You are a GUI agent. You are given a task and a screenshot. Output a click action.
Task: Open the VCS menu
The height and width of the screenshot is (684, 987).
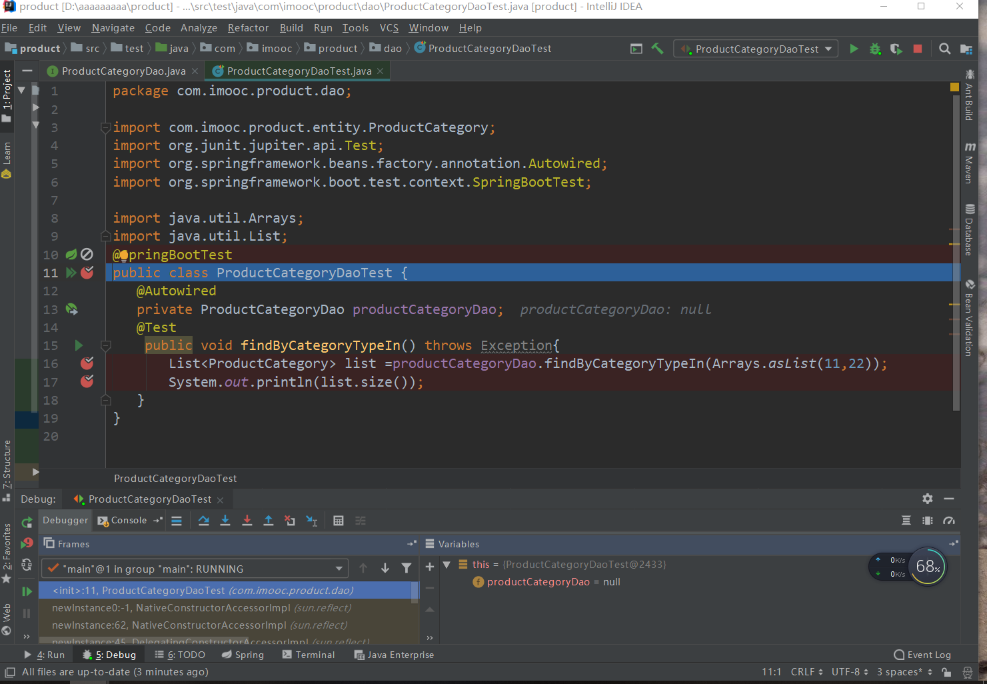point(389,28)
